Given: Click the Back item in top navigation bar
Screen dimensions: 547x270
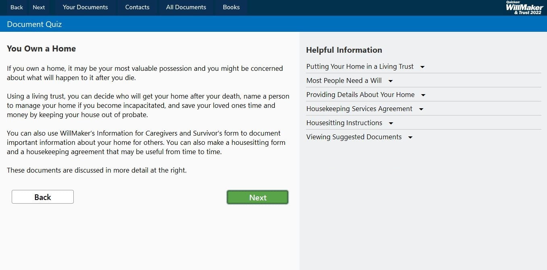Looking at the screenshot, I should click(17, 7).
